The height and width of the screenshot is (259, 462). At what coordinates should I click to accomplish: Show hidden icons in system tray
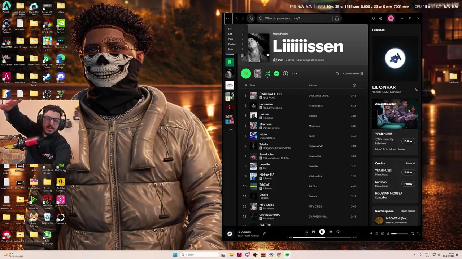(x=414, y=255)
